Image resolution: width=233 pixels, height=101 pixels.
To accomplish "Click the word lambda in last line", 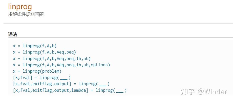I will point(79,90).
